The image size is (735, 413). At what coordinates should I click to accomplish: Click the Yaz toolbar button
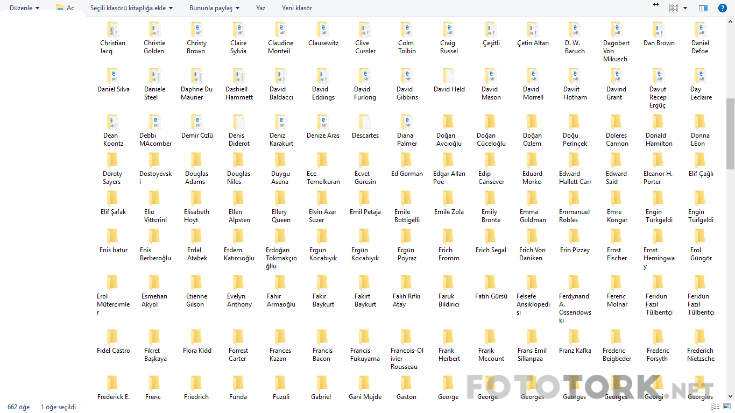point(260,8)
